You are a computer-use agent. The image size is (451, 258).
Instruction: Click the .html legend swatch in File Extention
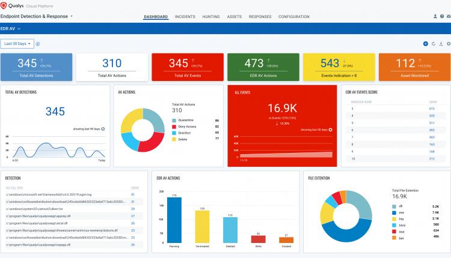pos(394,225)
